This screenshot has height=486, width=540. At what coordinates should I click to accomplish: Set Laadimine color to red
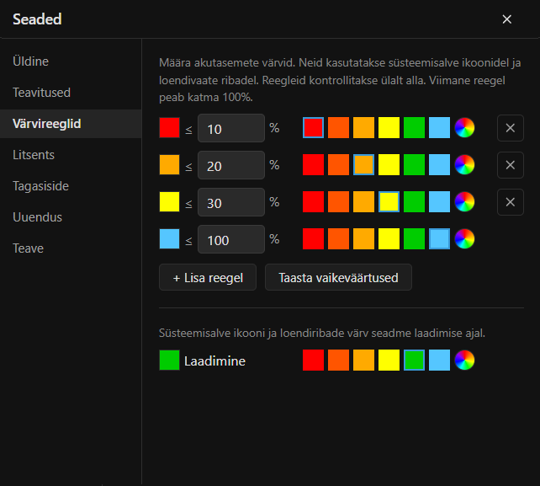click(x=314, y=360)
